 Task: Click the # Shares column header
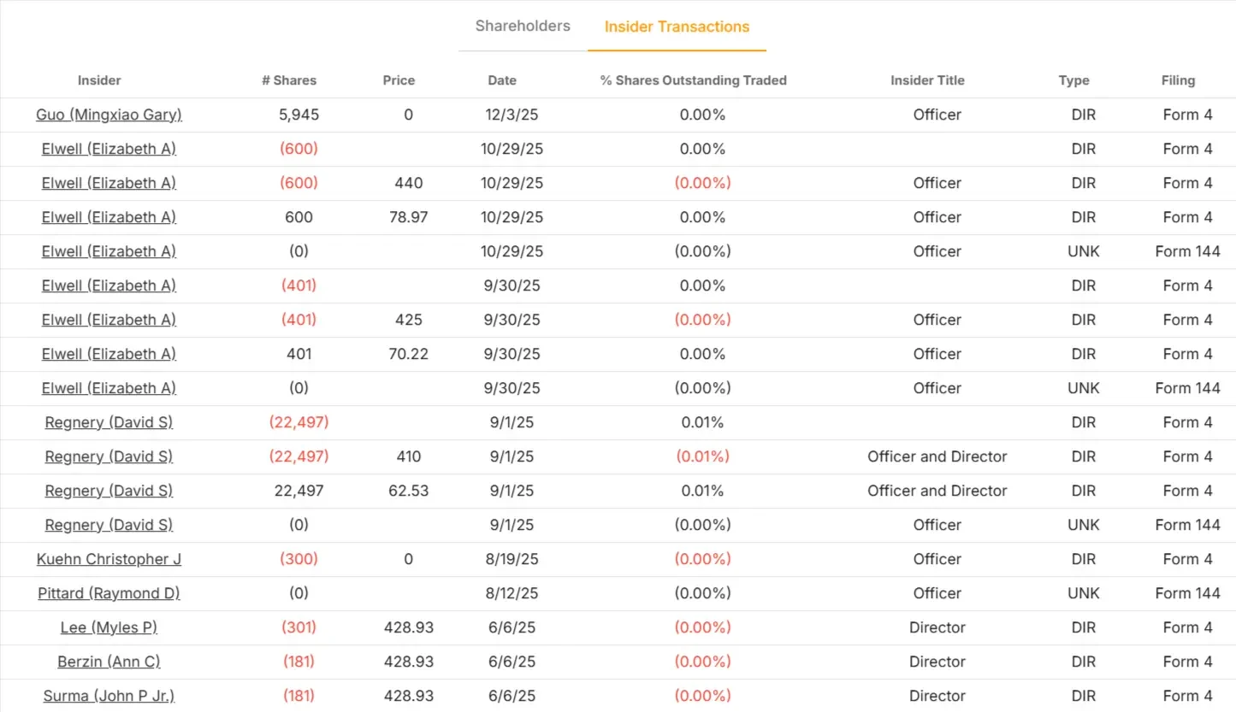click(x=289, y=80)
